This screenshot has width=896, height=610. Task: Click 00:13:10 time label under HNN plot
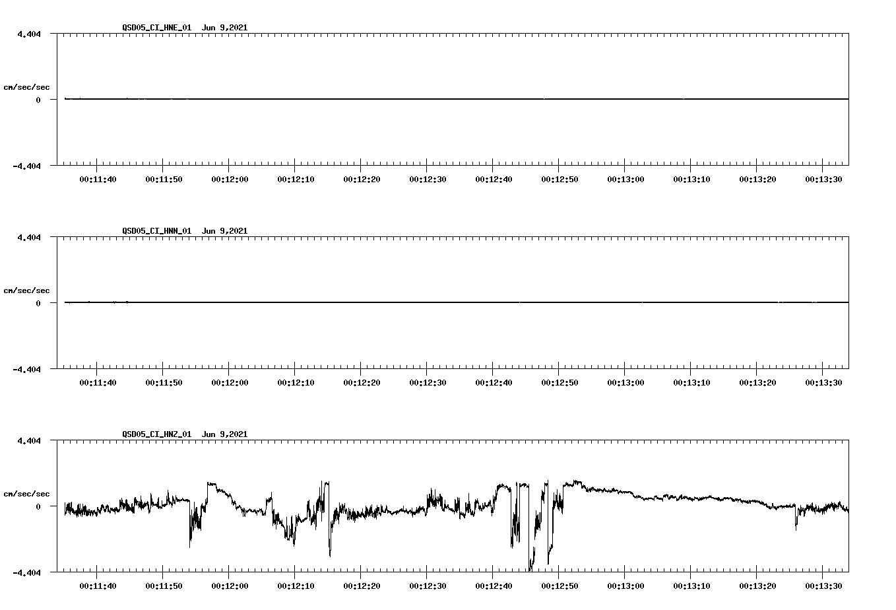pyautogui.click(x=691, y=383)
